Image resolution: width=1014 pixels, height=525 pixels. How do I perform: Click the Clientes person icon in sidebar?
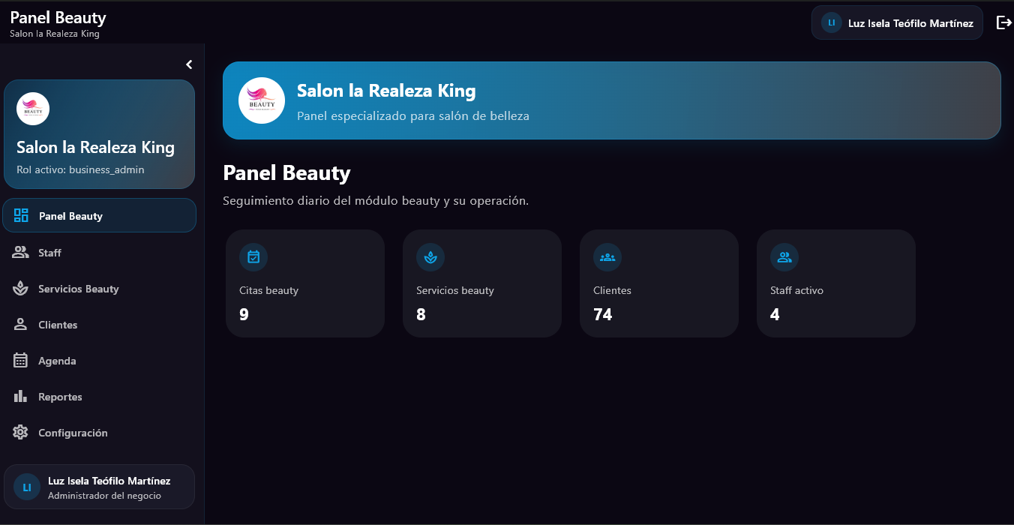tap(21, 325)
